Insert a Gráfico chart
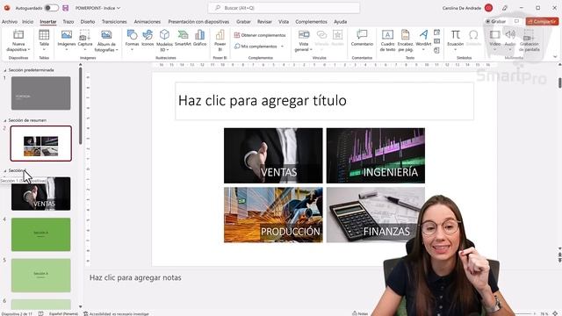Viewport: 562px width, 316px height. click(199, 39)
